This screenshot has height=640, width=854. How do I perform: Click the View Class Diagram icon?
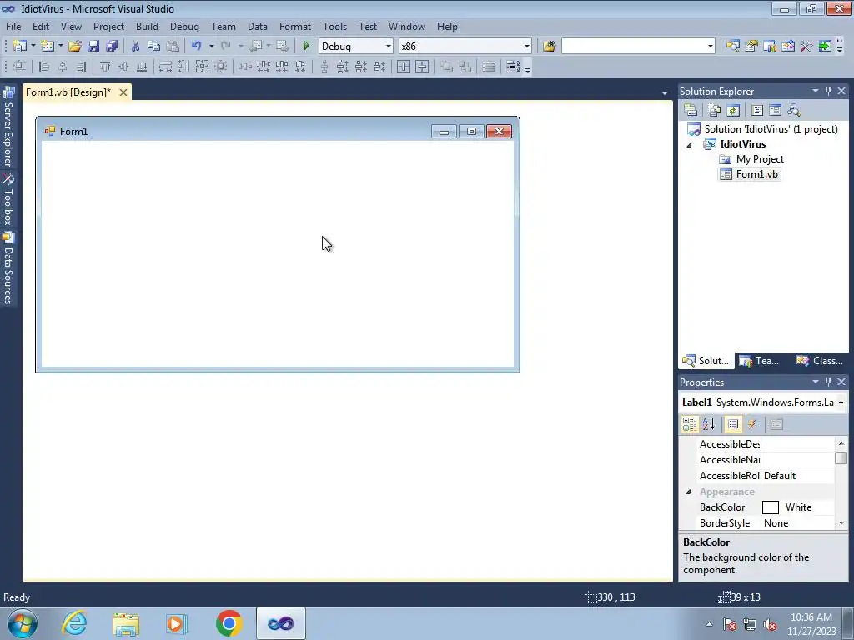[x=794, y=111]
